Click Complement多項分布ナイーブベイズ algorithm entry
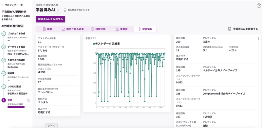The height and width of the screenshot is (128, 262). (224, 94)
